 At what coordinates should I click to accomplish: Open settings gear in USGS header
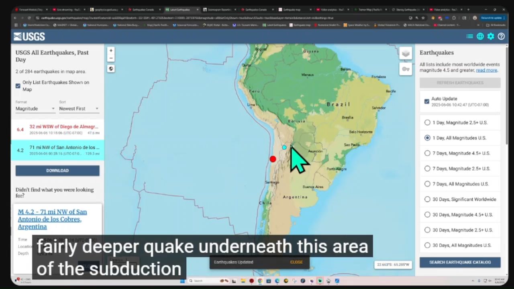pyautogui.click(x=491, y=37)
